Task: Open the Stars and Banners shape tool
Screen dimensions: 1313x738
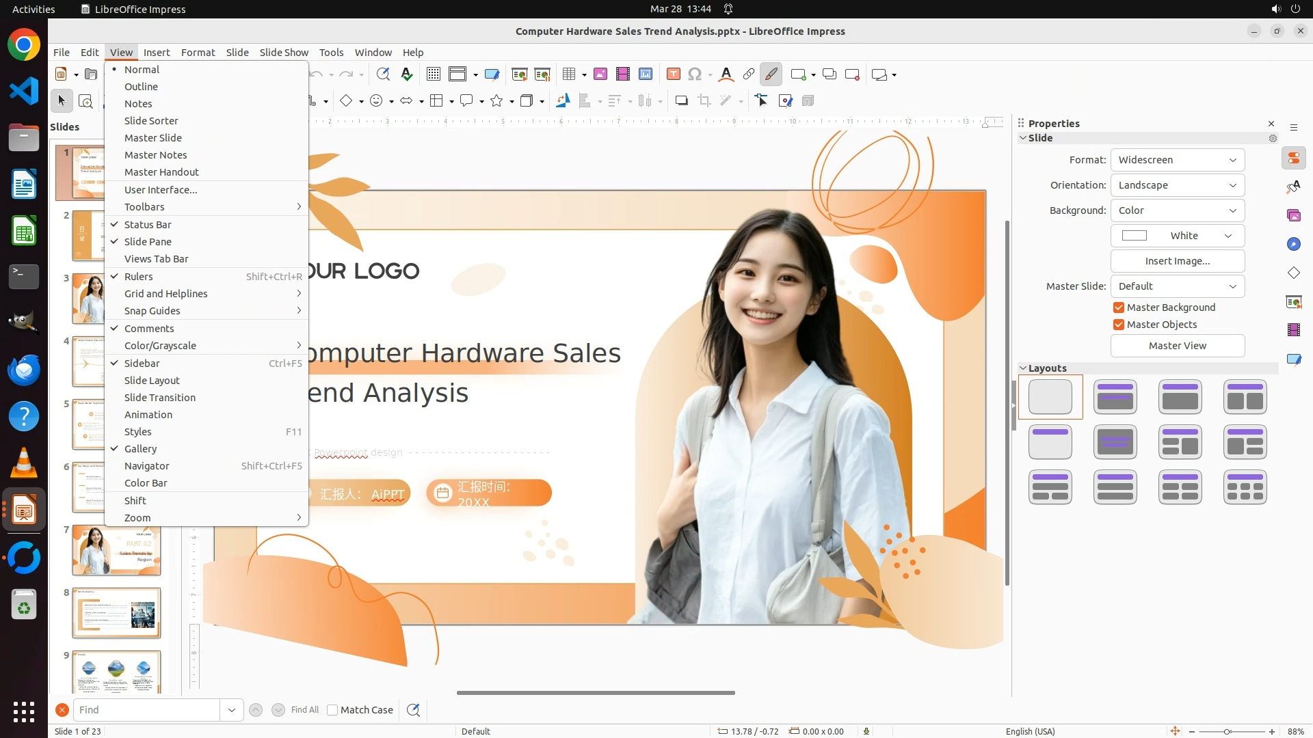Action: pyautogui.click(x=497, y=101)
